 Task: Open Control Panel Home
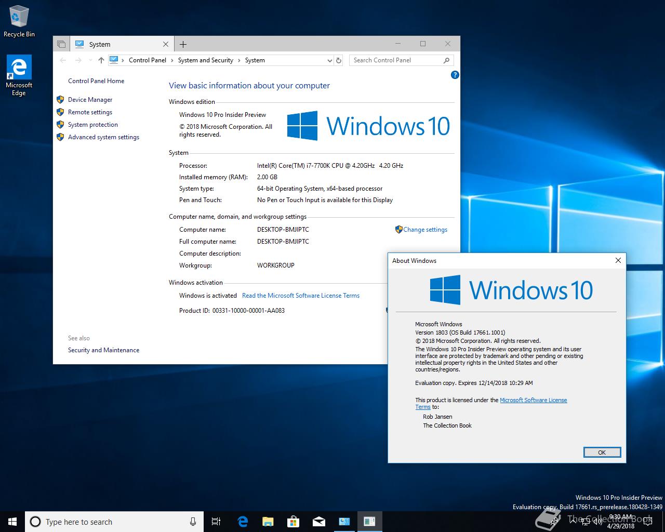[x=96, y=81]
